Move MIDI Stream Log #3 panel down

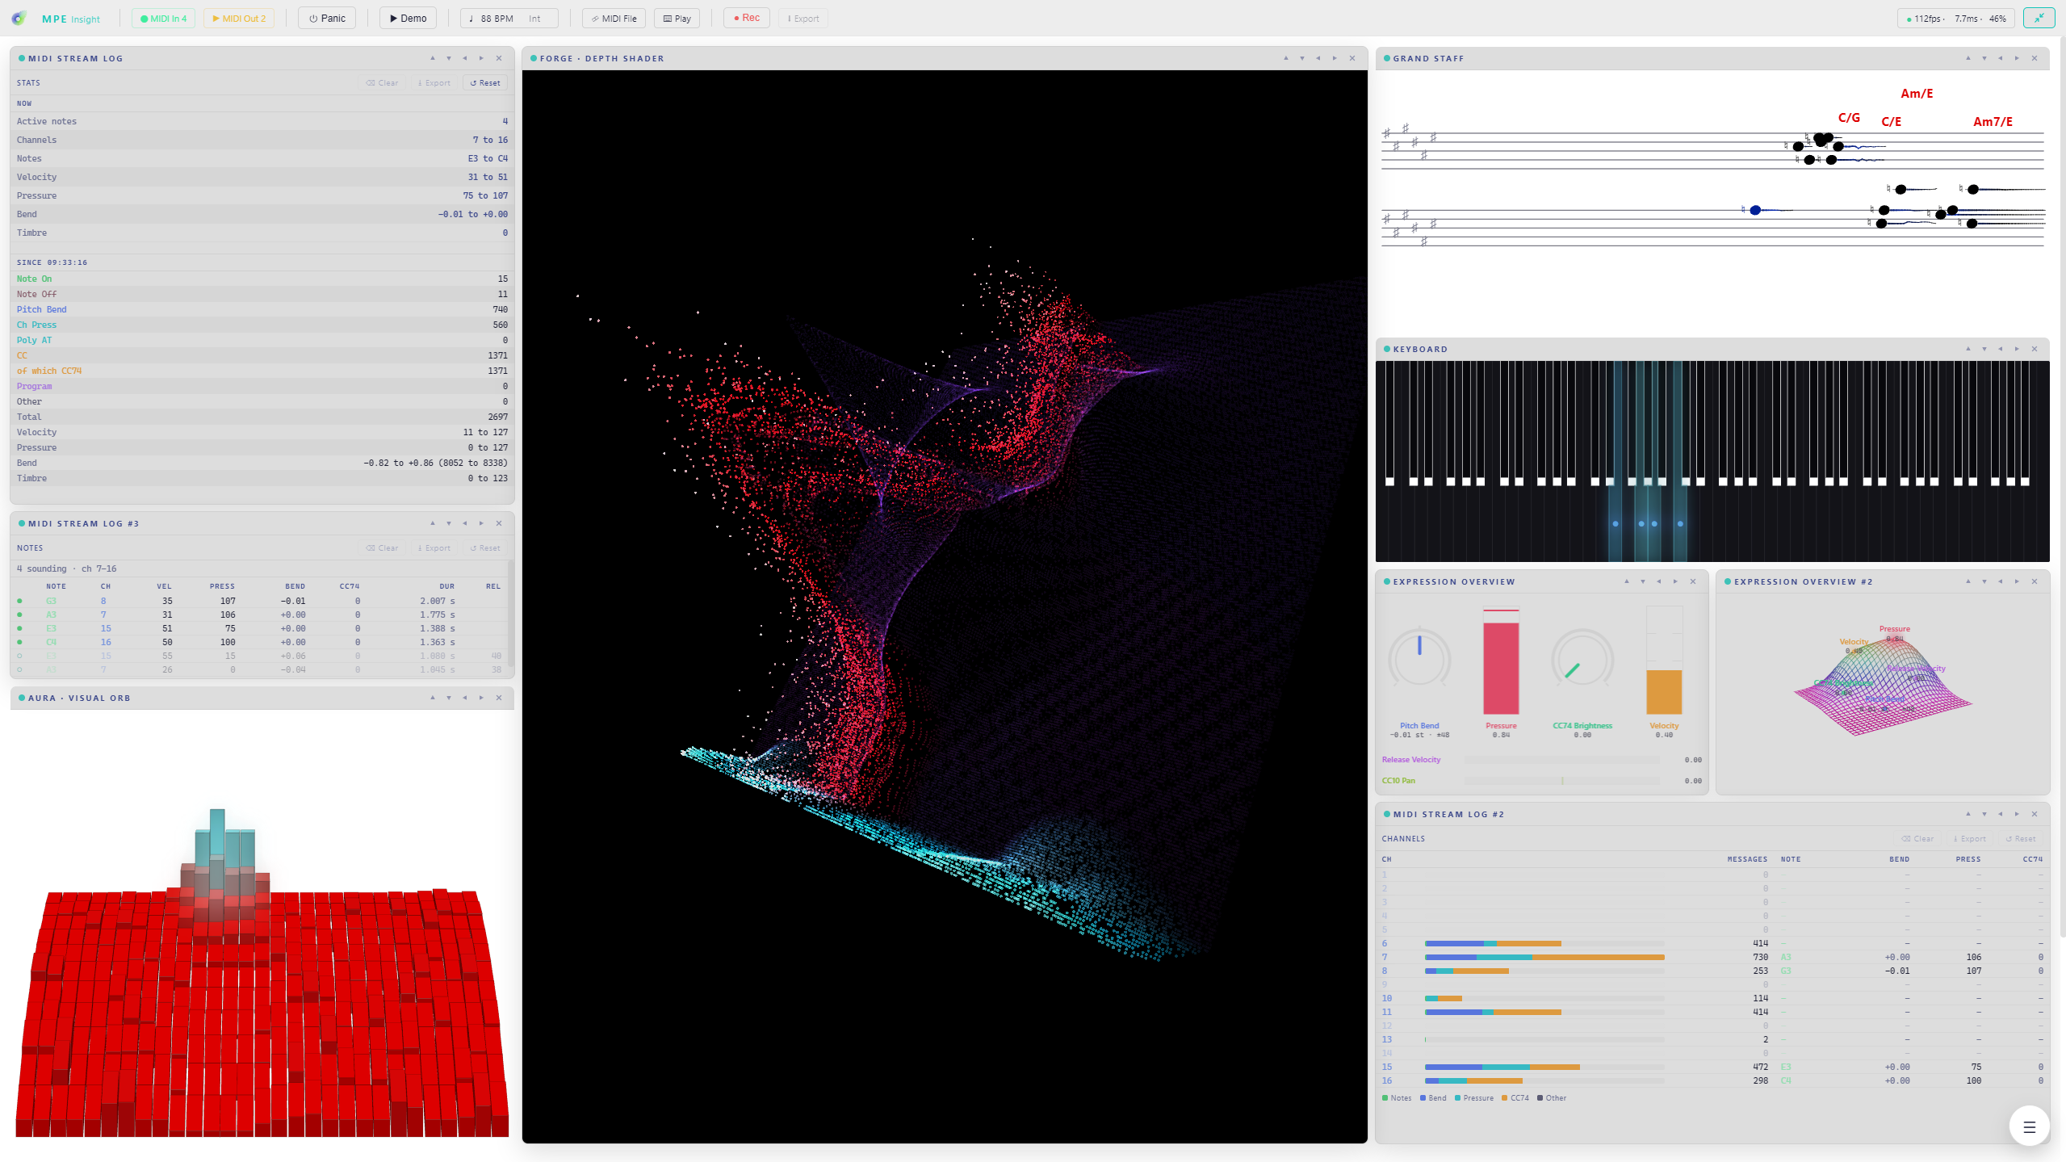coord(449,523)
